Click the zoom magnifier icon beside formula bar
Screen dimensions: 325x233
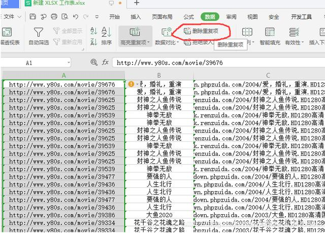94,62
